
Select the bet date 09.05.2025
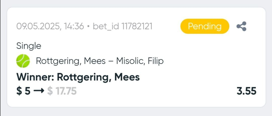click(x=38, y=26)
